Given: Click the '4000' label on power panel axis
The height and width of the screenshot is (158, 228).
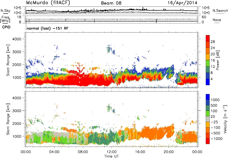Looking at the screenshot, I should (x=17, y=39).
